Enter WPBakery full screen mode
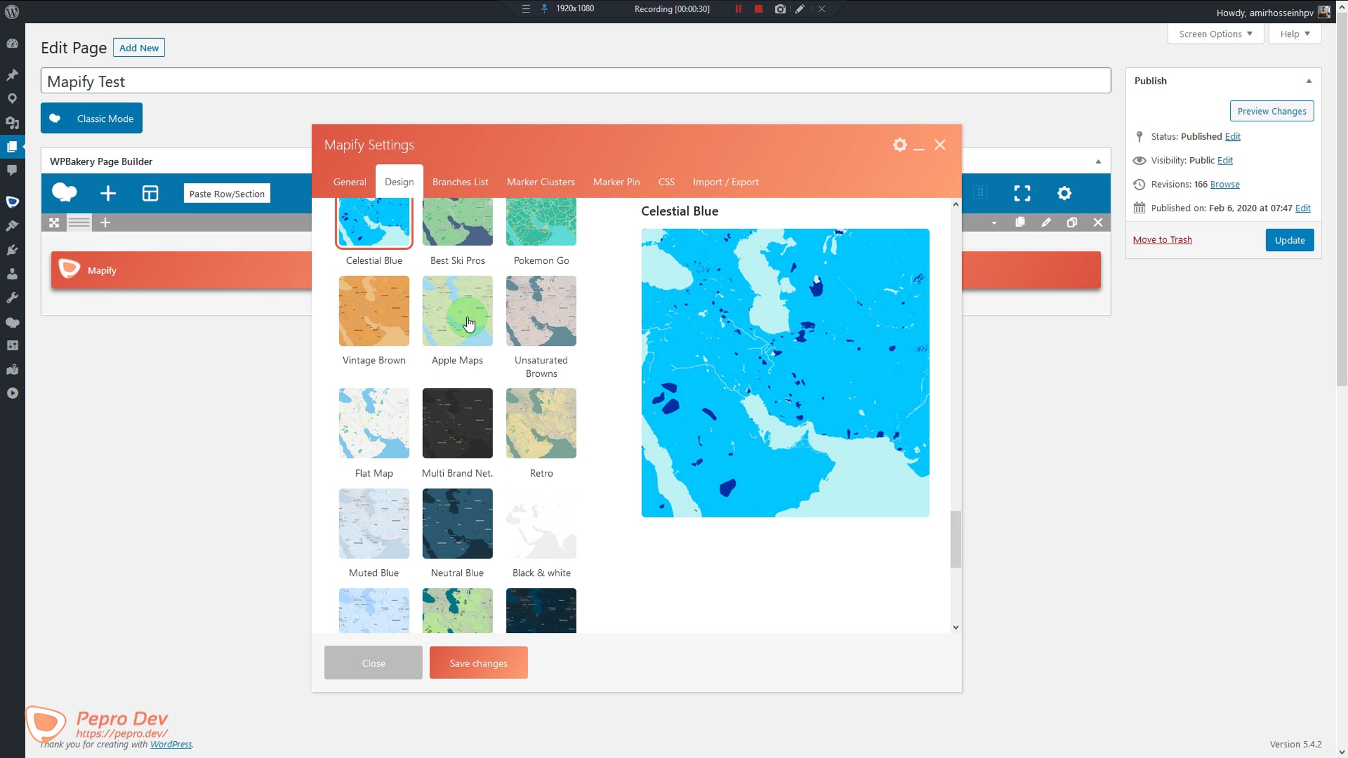This screenshot has height=758, width=1348. click(1022, 193)
